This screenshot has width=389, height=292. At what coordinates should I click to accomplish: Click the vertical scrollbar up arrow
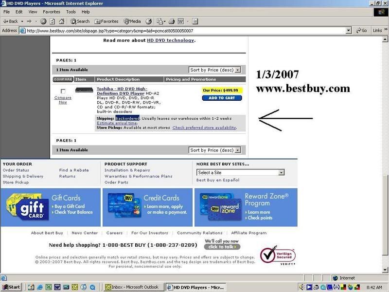385,39
